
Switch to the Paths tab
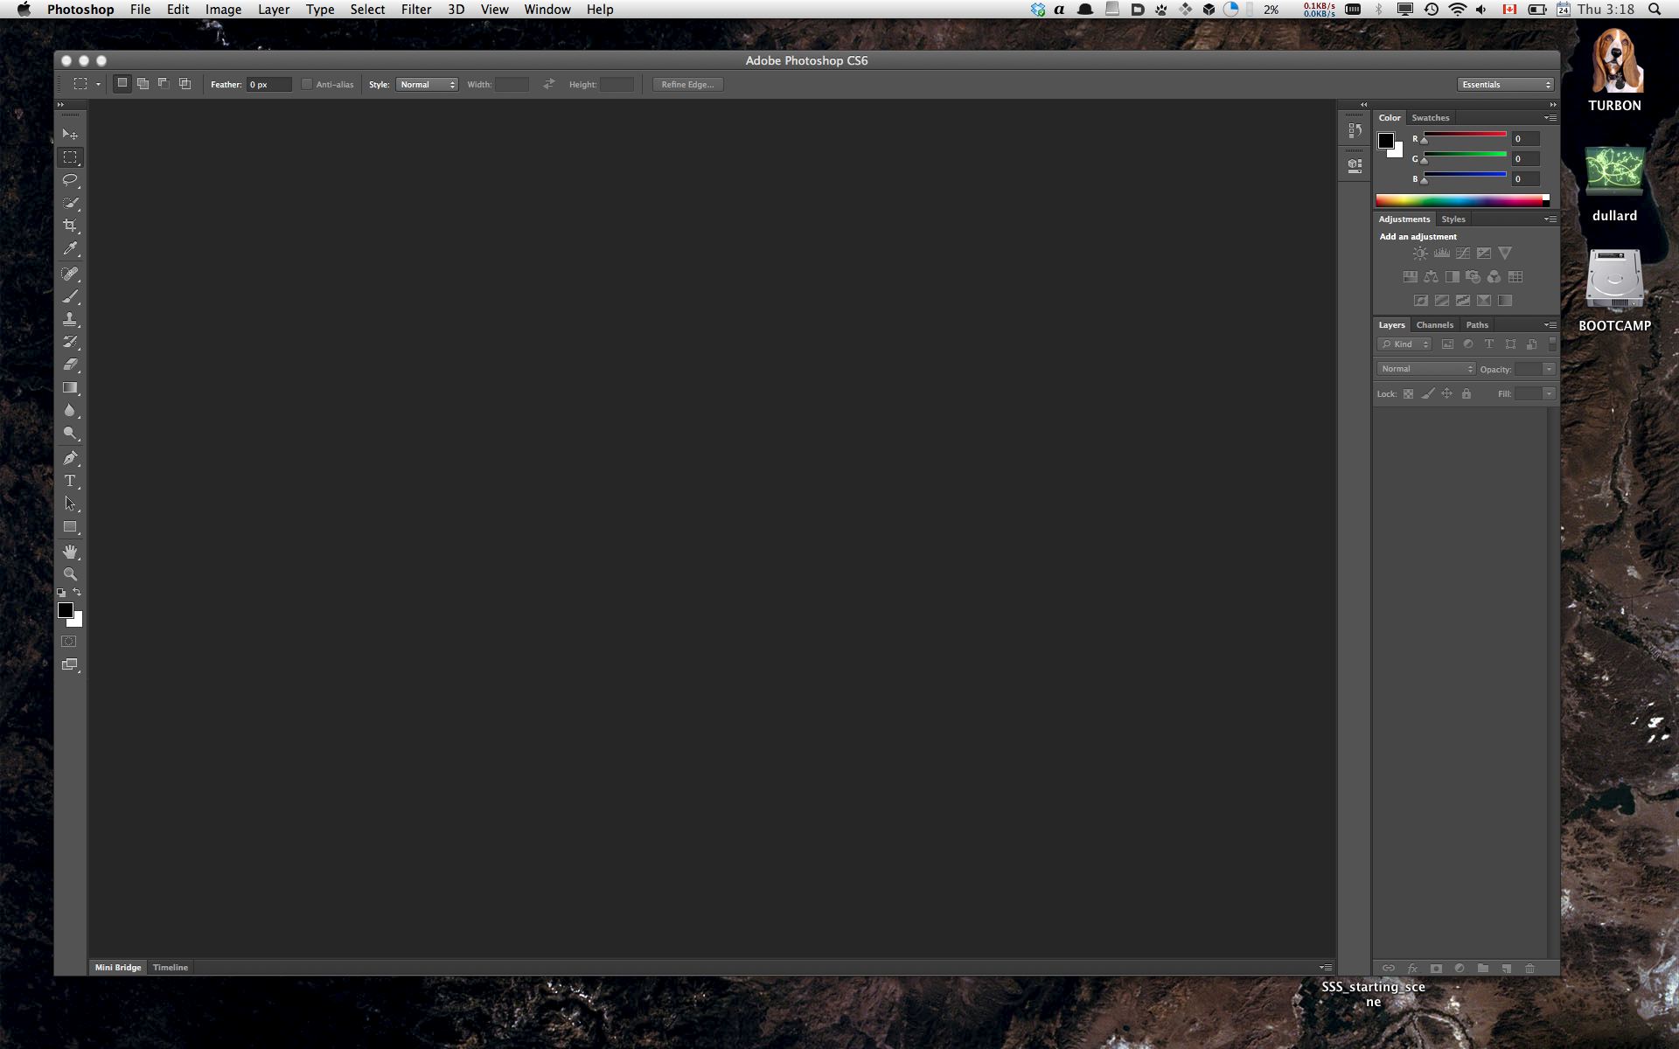click(x=1476, y=324)
